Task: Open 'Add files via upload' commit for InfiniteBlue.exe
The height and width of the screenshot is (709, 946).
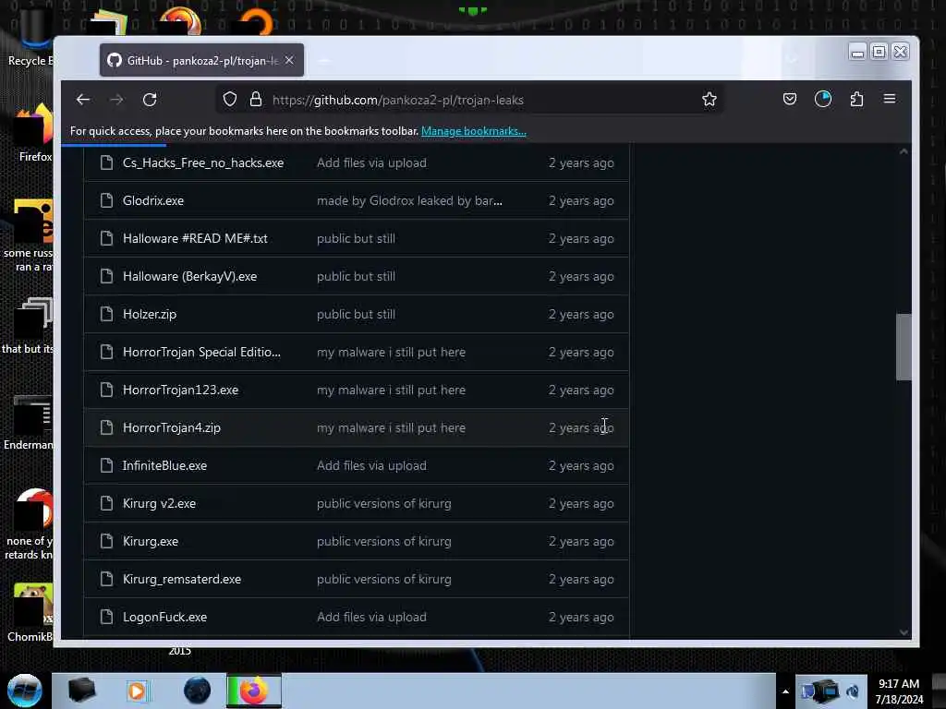Action: (371, 465)
